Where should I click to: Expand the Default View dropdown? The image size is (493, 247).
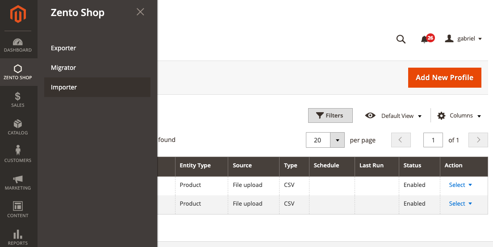(x=393, y=116)
